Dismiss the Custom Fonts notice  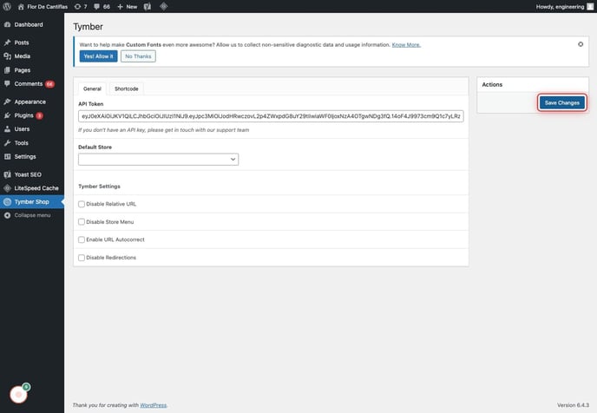(581, 43)
